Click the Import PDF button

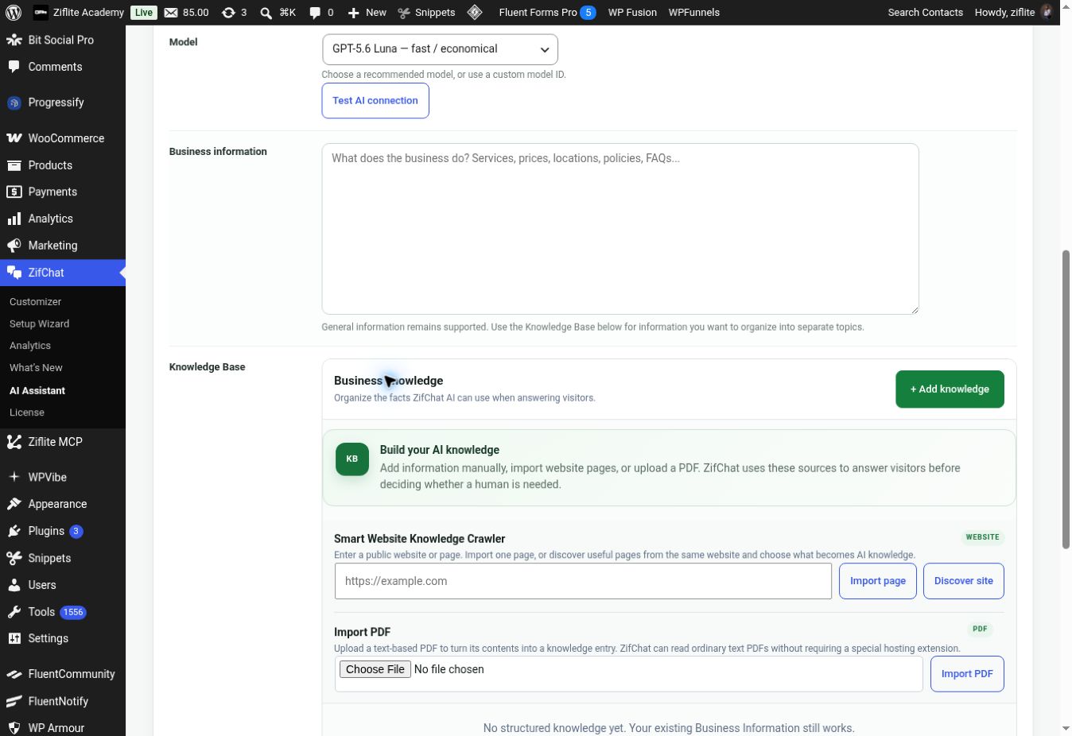[x=967, y=674]
